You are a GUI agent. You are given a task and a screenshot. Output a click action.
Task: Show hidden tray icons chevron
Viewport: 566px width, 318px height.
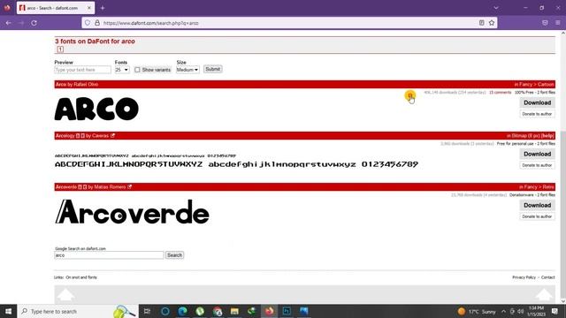[x=503, y=311]
